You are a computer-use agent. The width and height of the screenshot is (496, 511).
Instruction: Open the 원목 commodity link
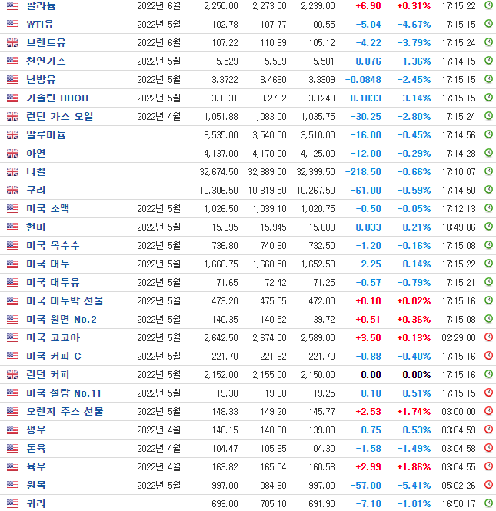pyautogui.click(x=36, y=485)
